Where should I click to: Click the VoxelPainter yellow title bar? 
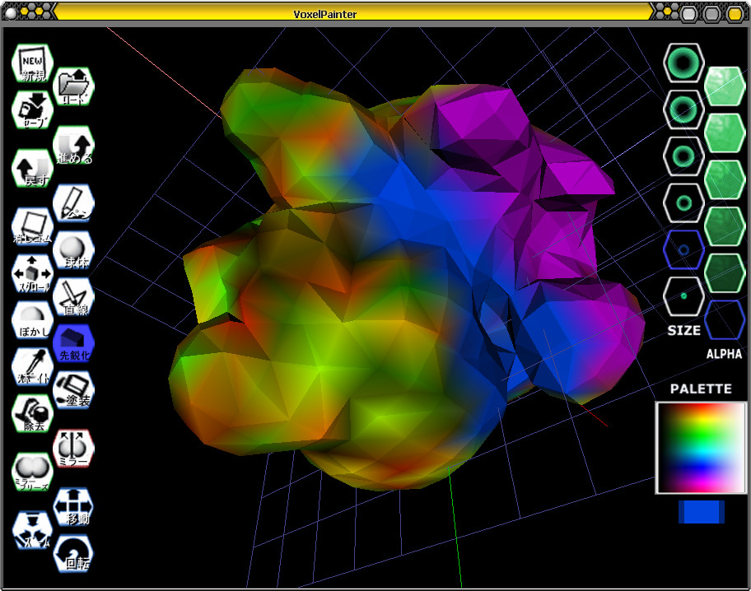354,13
